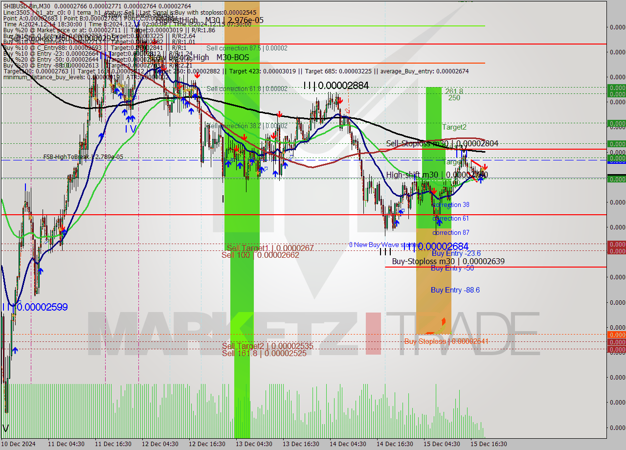The width and height of the screenshot is (626, 450).
Task: Click the '13 Dec 04:30' time axis label
Action: (x=254, y=444)
